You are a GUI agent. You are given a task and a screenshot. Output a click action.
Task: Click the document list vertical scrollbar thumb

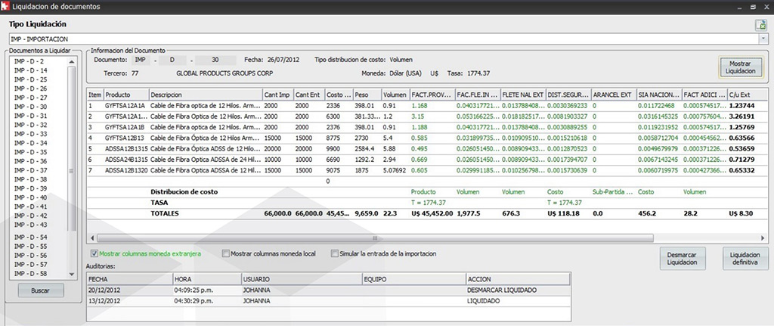tap(72, 148)
